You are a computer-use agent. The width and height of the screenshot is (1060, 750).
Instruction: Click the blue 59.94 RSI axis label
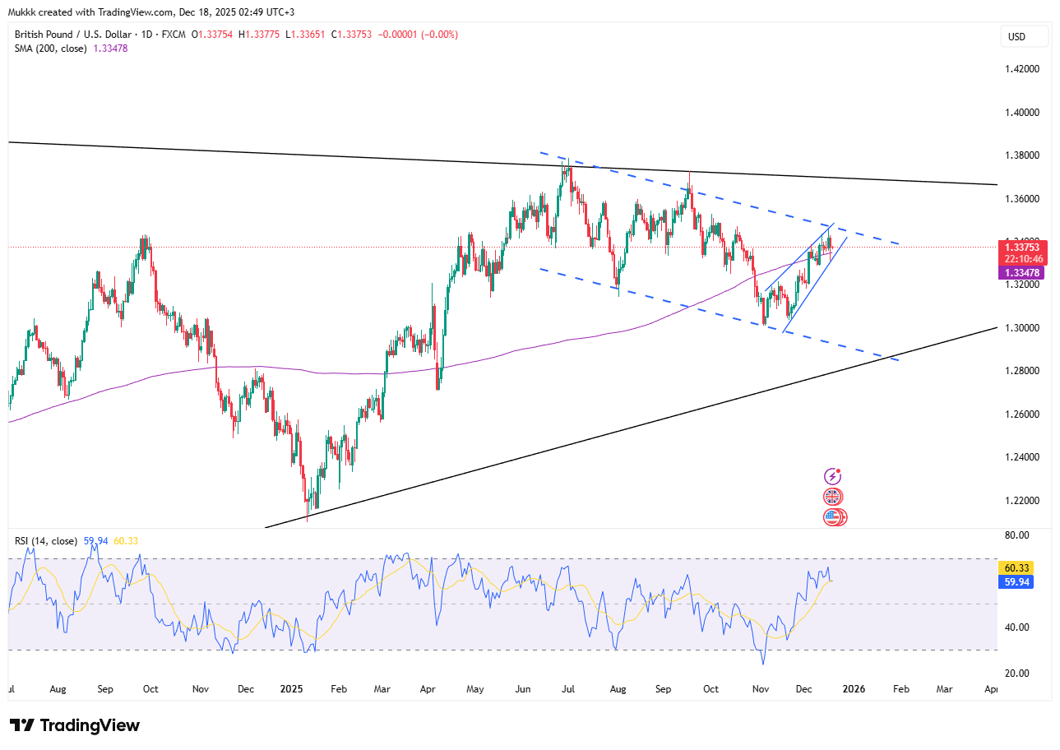coord(1014,581)
